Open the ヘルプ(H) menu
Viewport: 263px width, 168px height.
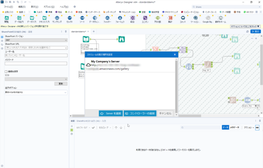point(64,7)
